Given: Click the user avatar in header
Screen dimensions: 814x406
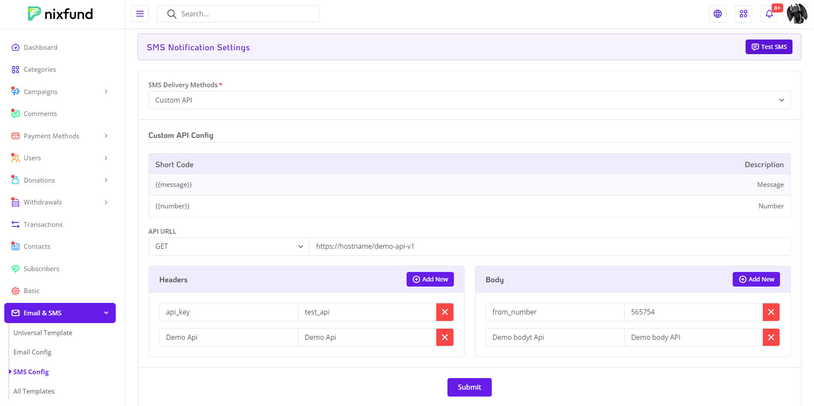Looking at the screenshot, I should click(x=797, y=14).
